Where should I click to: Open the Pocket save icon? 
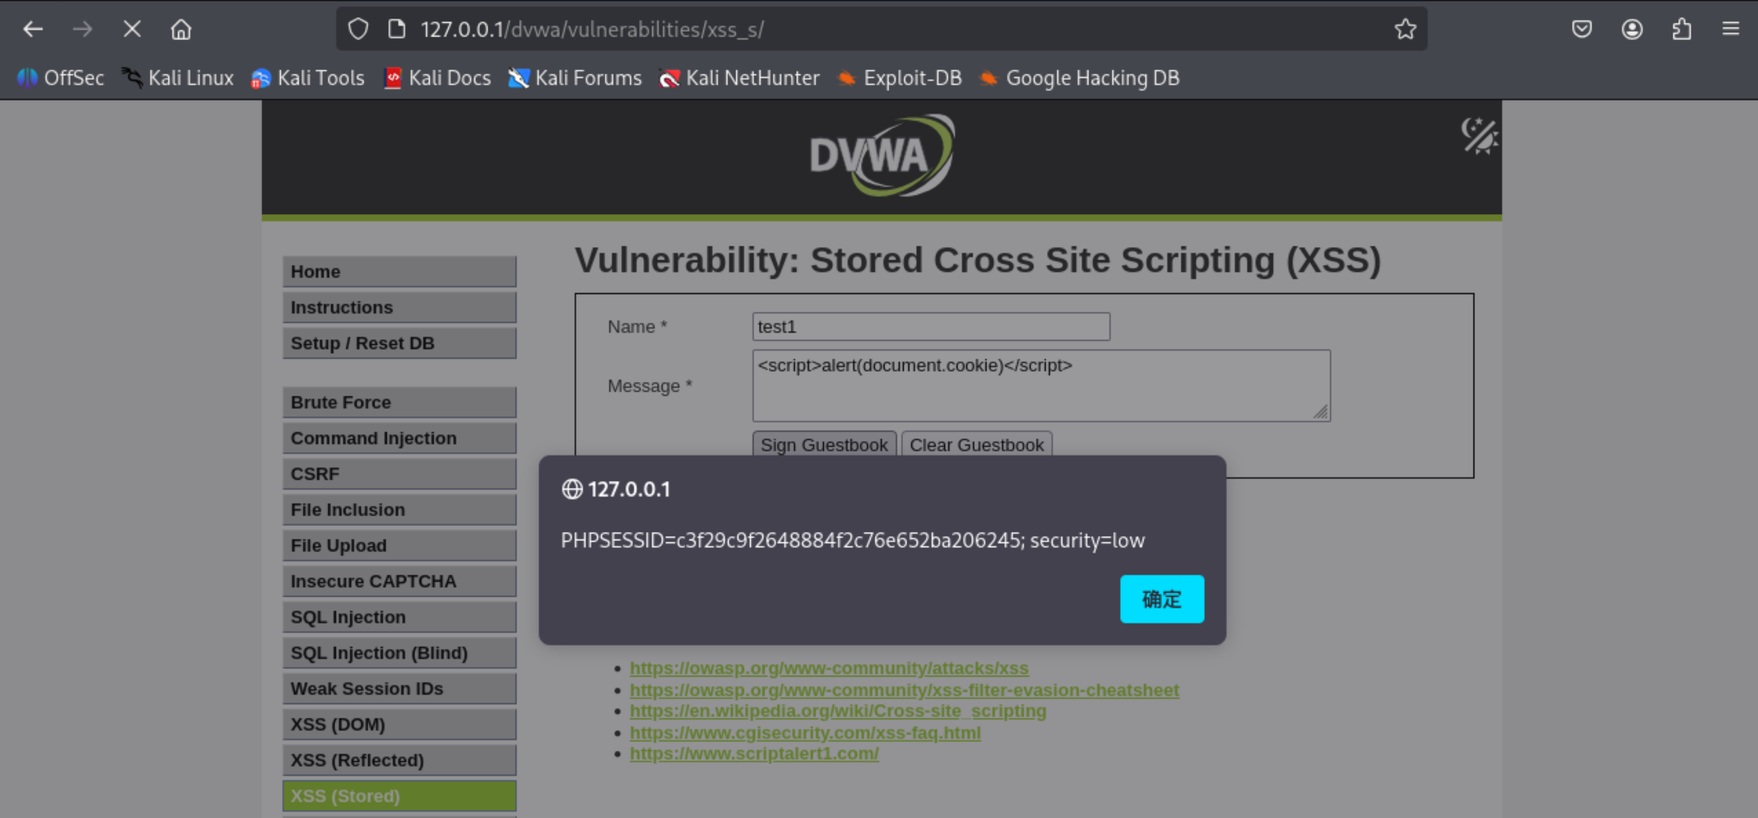[x=1581, y=29]
